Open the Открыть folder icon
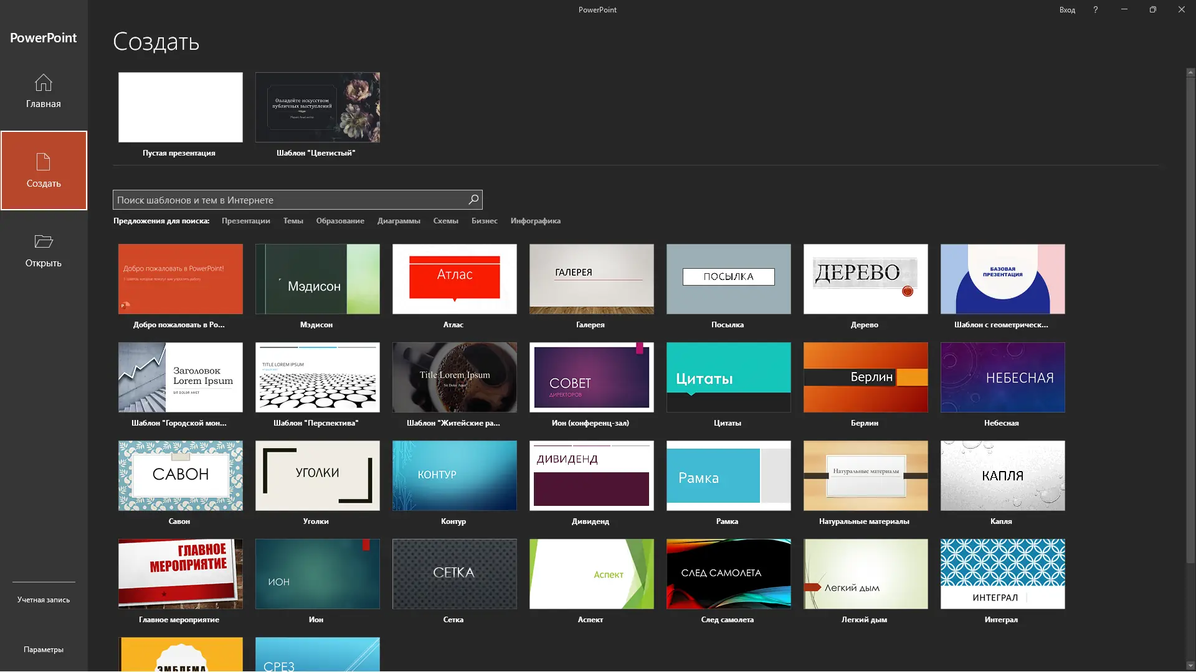 coord(43,241)
